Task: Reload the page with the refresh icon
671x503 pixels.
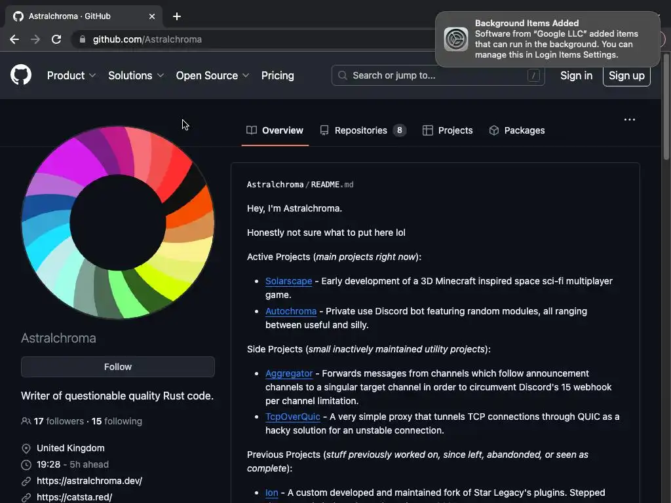Action: tap(56, 39)
